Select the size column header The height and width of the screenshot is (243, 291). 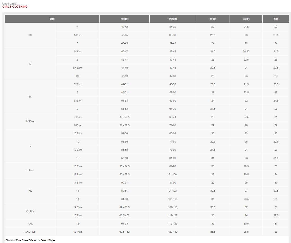(52, 19)
